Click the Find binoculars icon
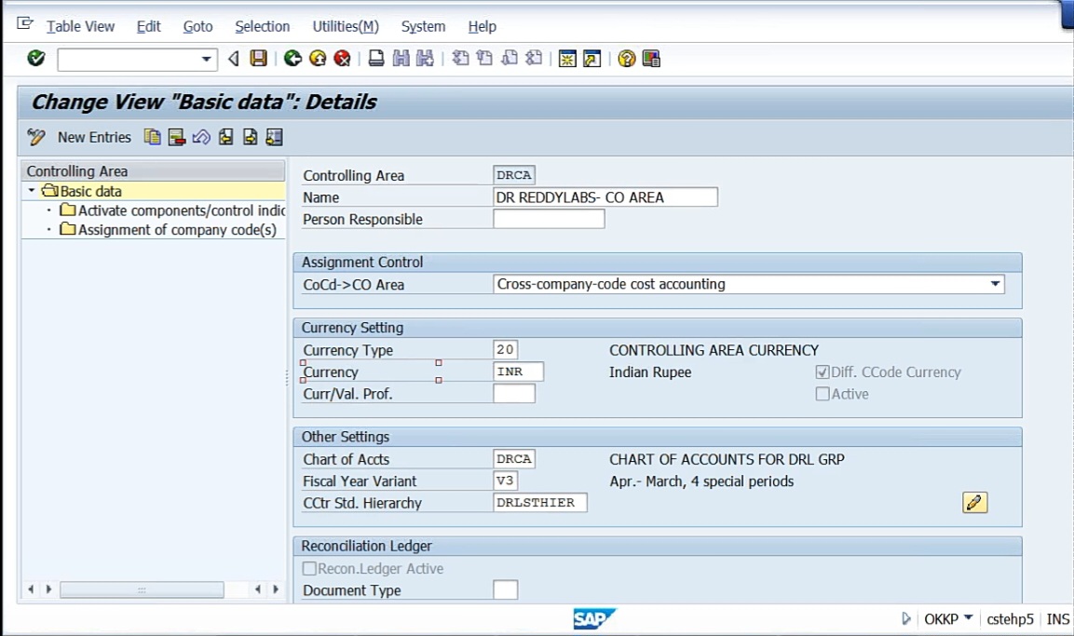This screenshot has height=636, width=1074. coord(401,59)
